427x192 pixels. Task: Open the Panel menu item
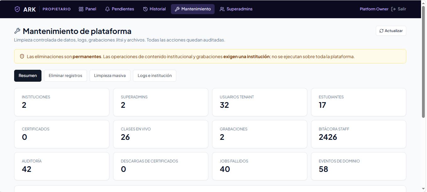87,9
